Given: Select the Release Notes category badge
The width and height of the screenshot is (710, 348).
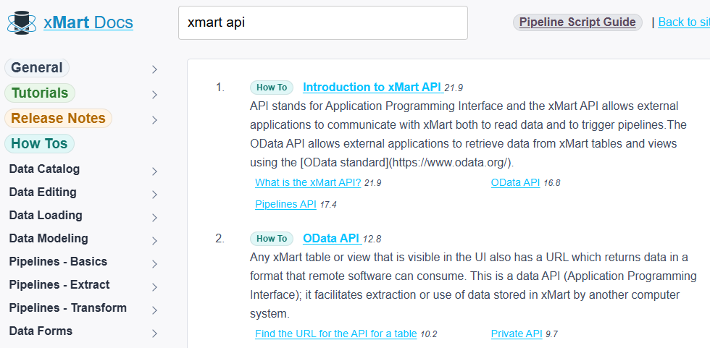Looking at the screenshot, I should [58, 119].
